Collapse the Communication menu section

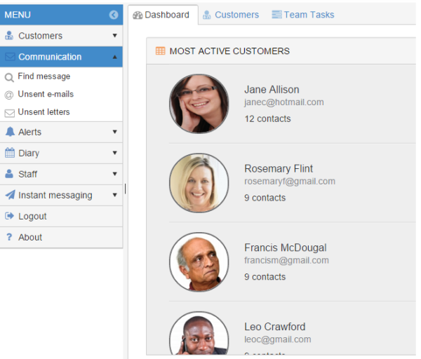(114, 57)
